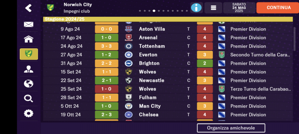299x134 pixels.
Task: Go to the home screen icon
Action: pos(29,39)
